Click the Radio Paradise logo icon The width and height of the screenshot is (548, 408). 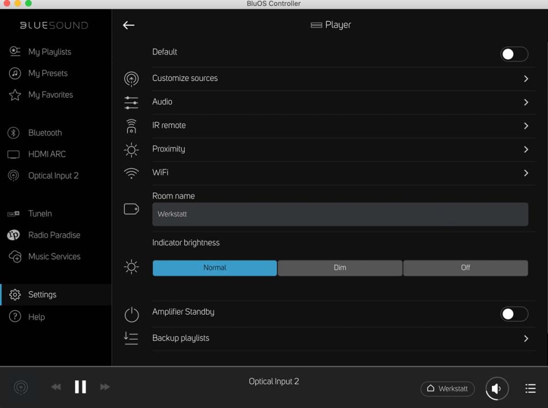pos(14,235)
